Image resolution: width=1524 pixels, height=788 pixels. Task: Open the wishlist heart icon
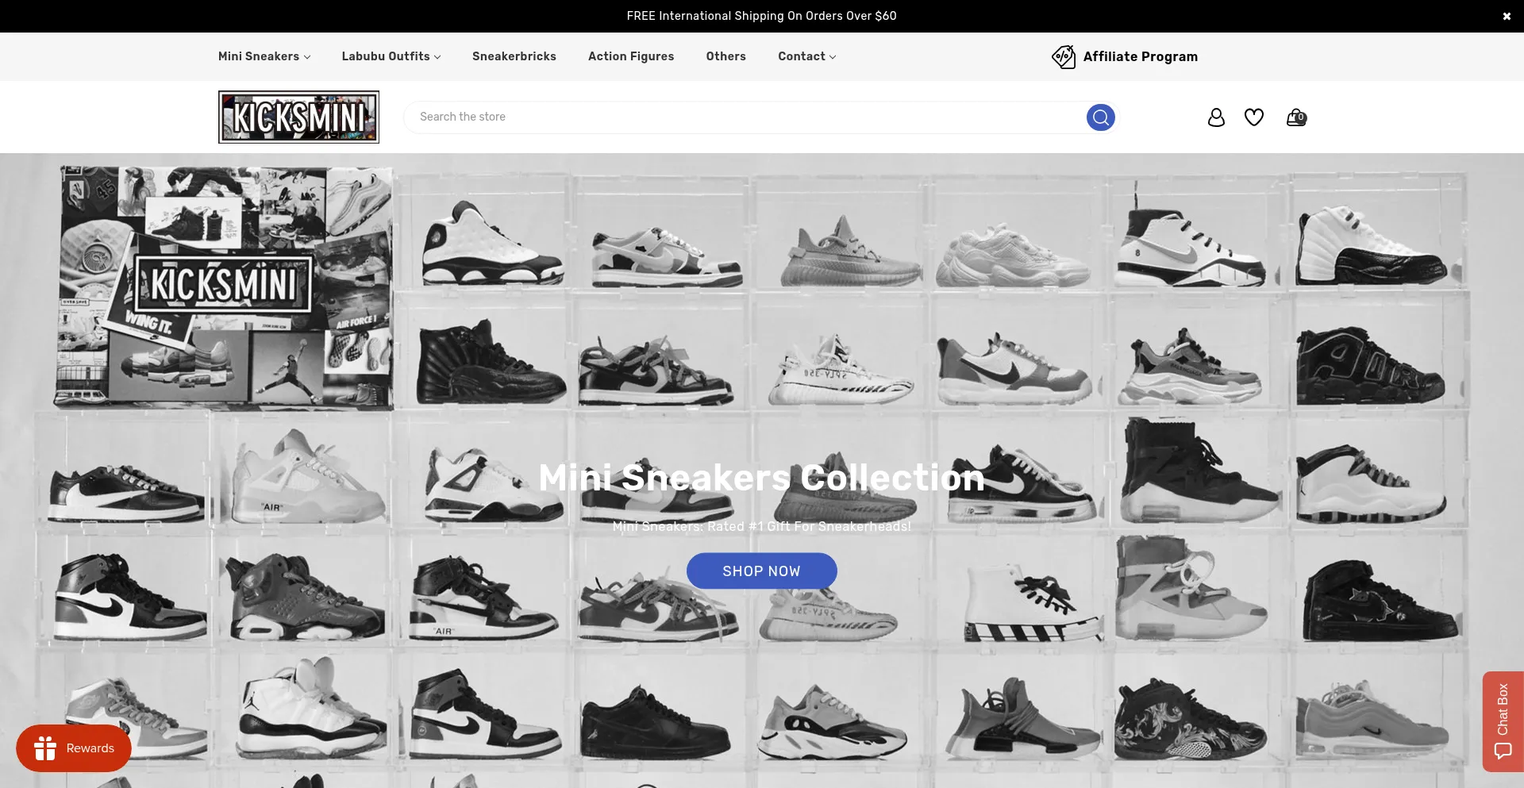(1253, 117)
